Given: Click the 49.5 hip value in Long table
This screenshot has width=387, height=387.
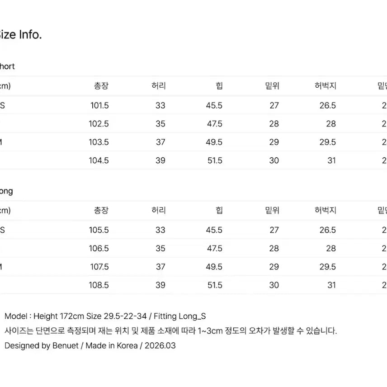Looking at the screenshot, I should coord(214,267).
